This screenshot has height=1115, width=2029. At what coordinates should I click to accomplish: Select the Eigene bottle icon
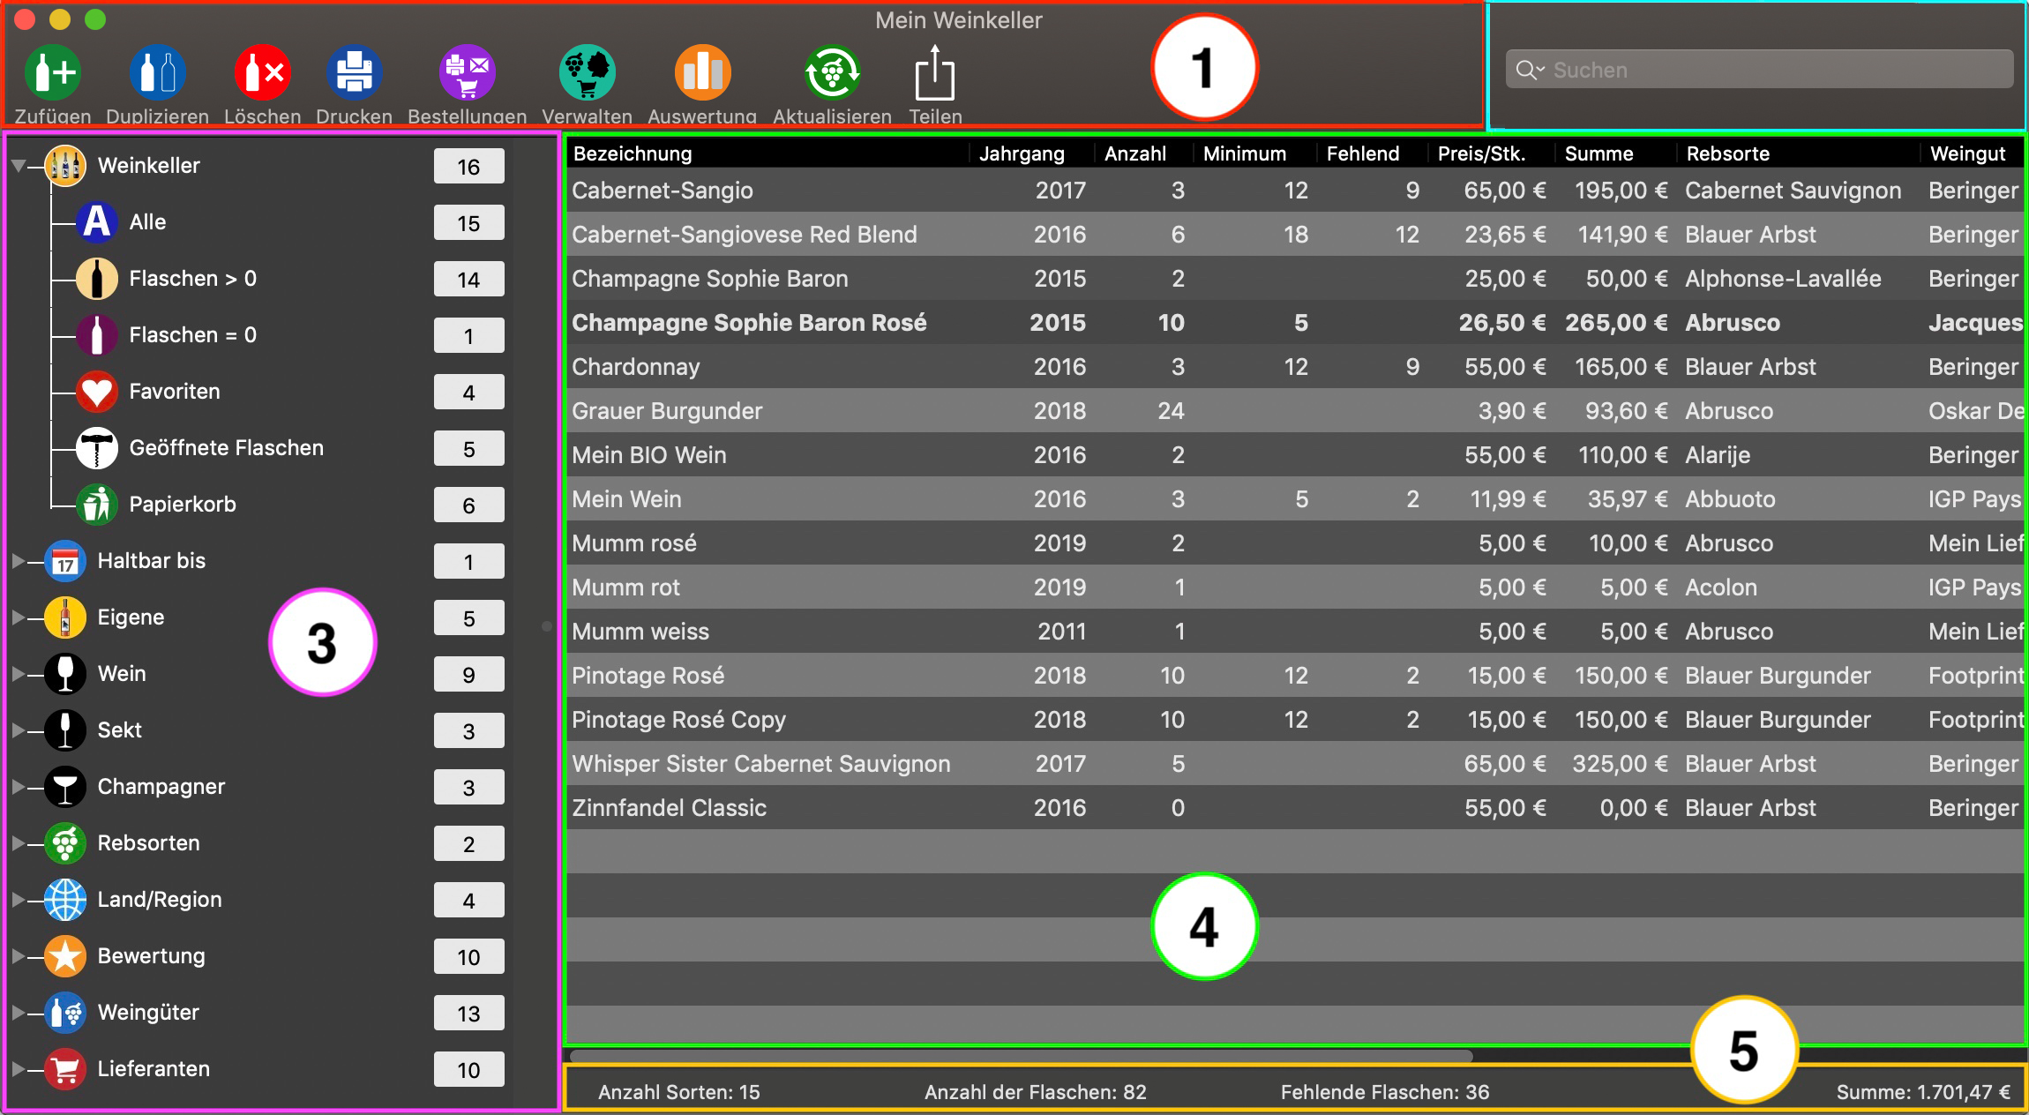65,617
